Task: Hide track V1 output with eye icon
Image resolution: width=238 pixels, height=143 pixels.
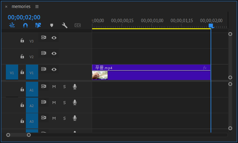Action: coord(54,70)
